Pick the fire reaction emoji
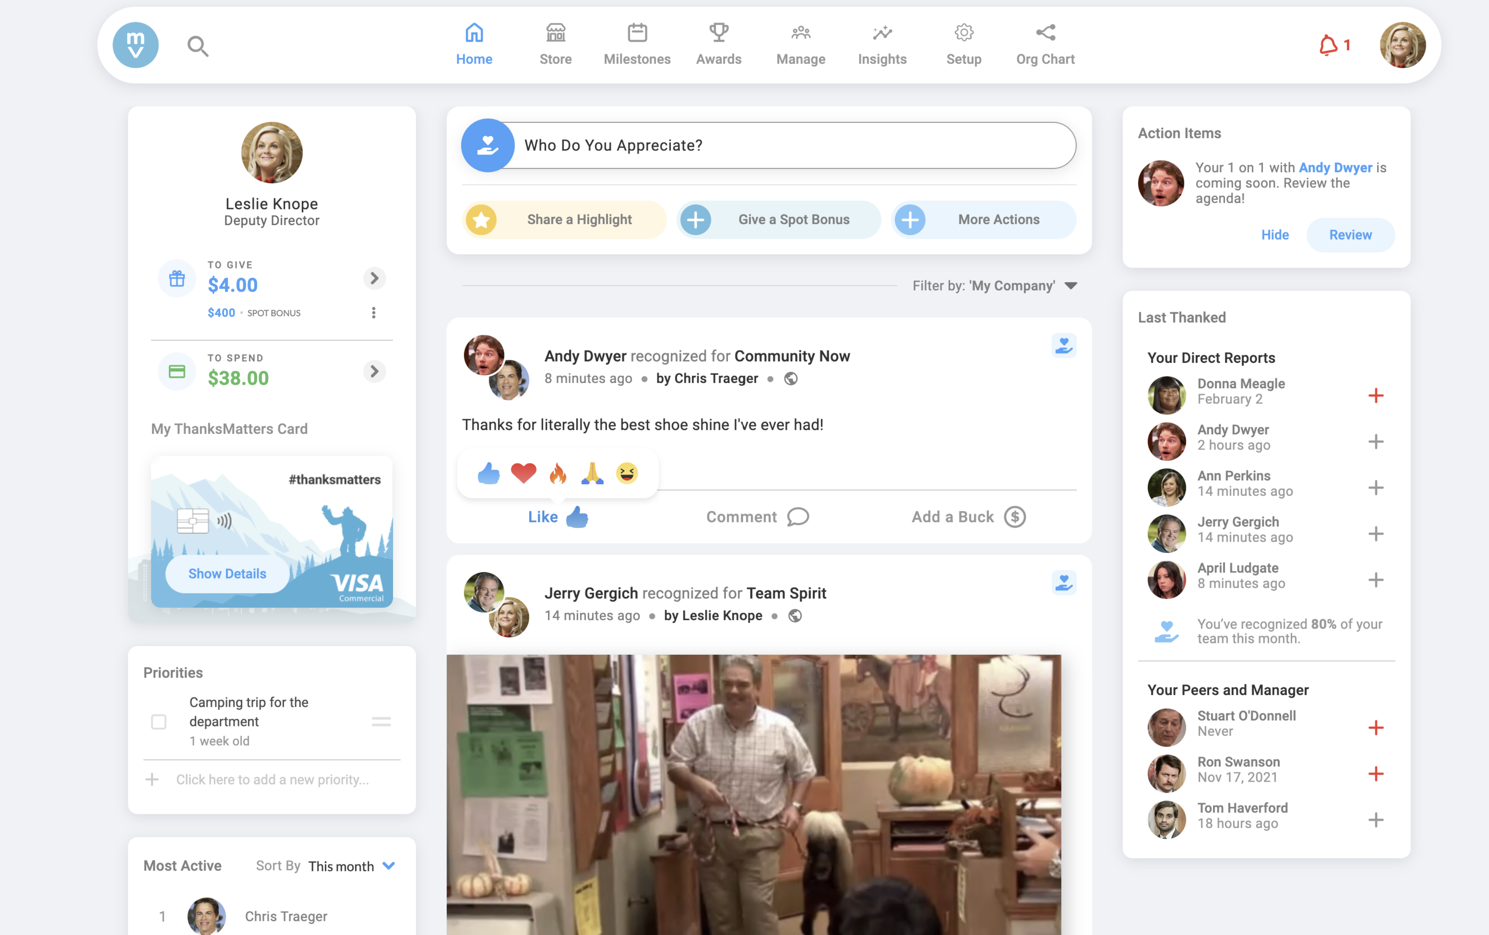 (x=558, y=474)
